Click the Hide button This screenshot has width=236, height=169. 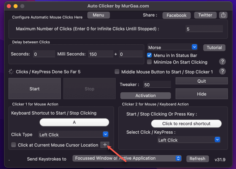202,94
